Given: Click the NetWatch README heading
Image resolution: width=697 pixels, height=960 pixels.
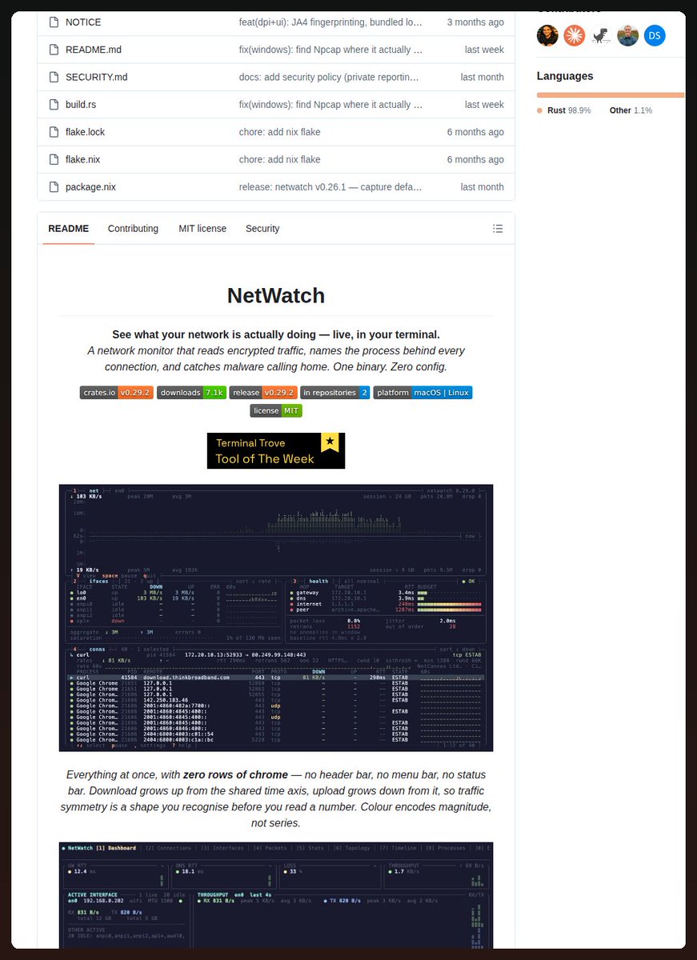Looking at the screenshot, I should tap(276, 295).
